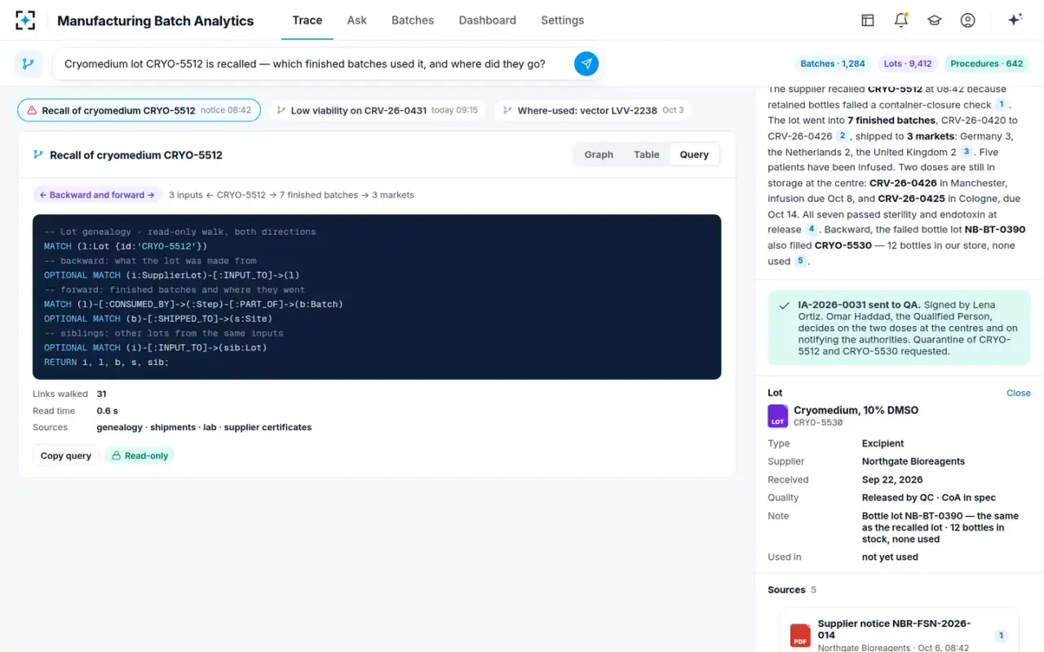Open the Dashboard tab
The image size is (1044, 652).
tap(488, 20)
